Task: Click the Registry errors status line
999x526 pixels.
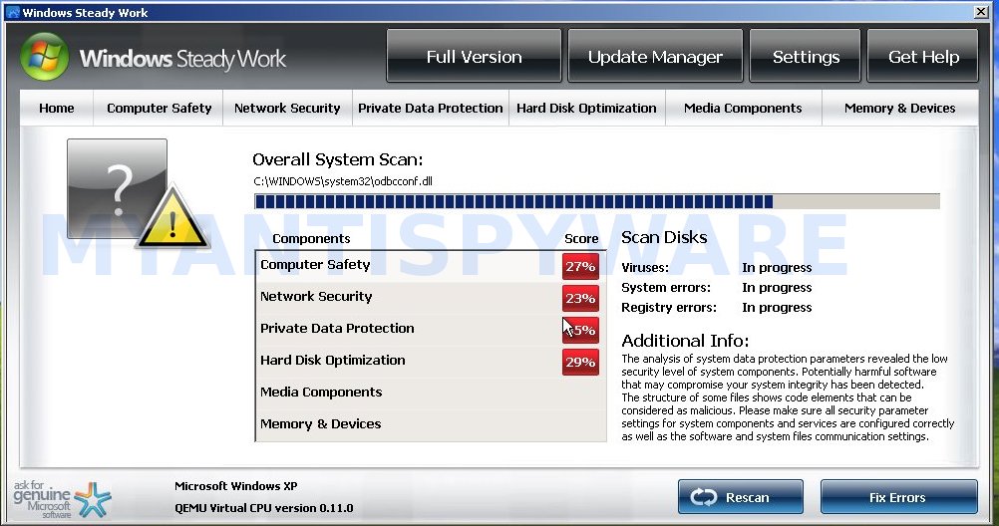Action: pos(717,308)
